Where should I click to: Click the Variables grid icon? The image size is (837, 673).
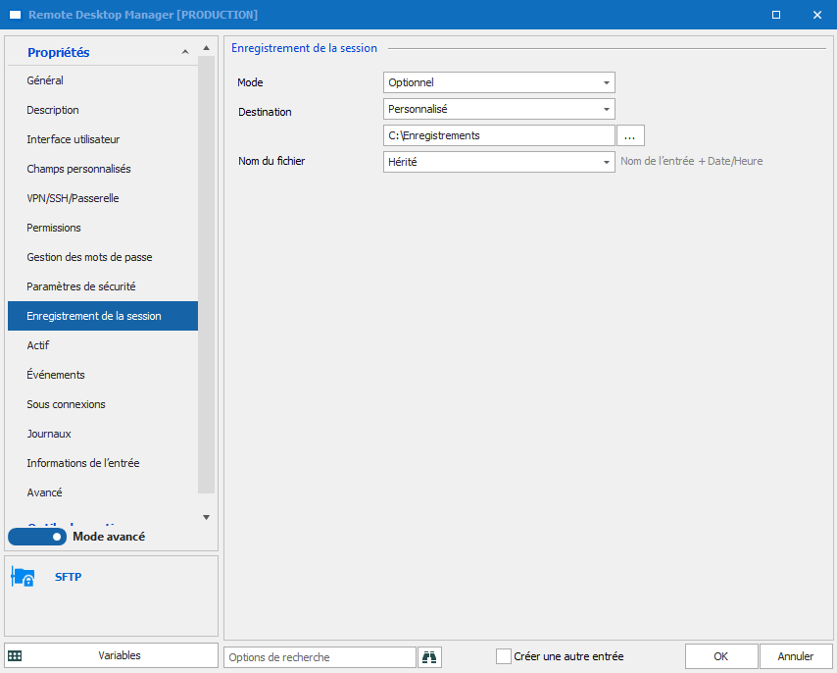coord(15,655)
